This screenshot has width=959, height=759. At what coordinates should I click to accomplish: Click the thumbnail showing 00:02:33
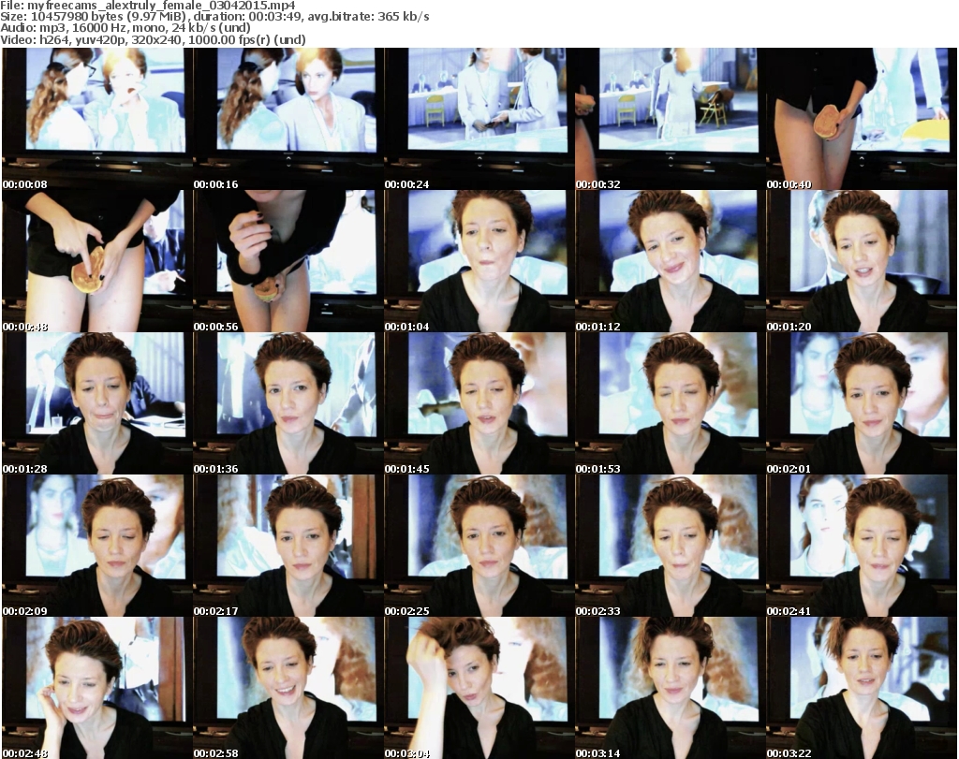[x=671, y=546]
